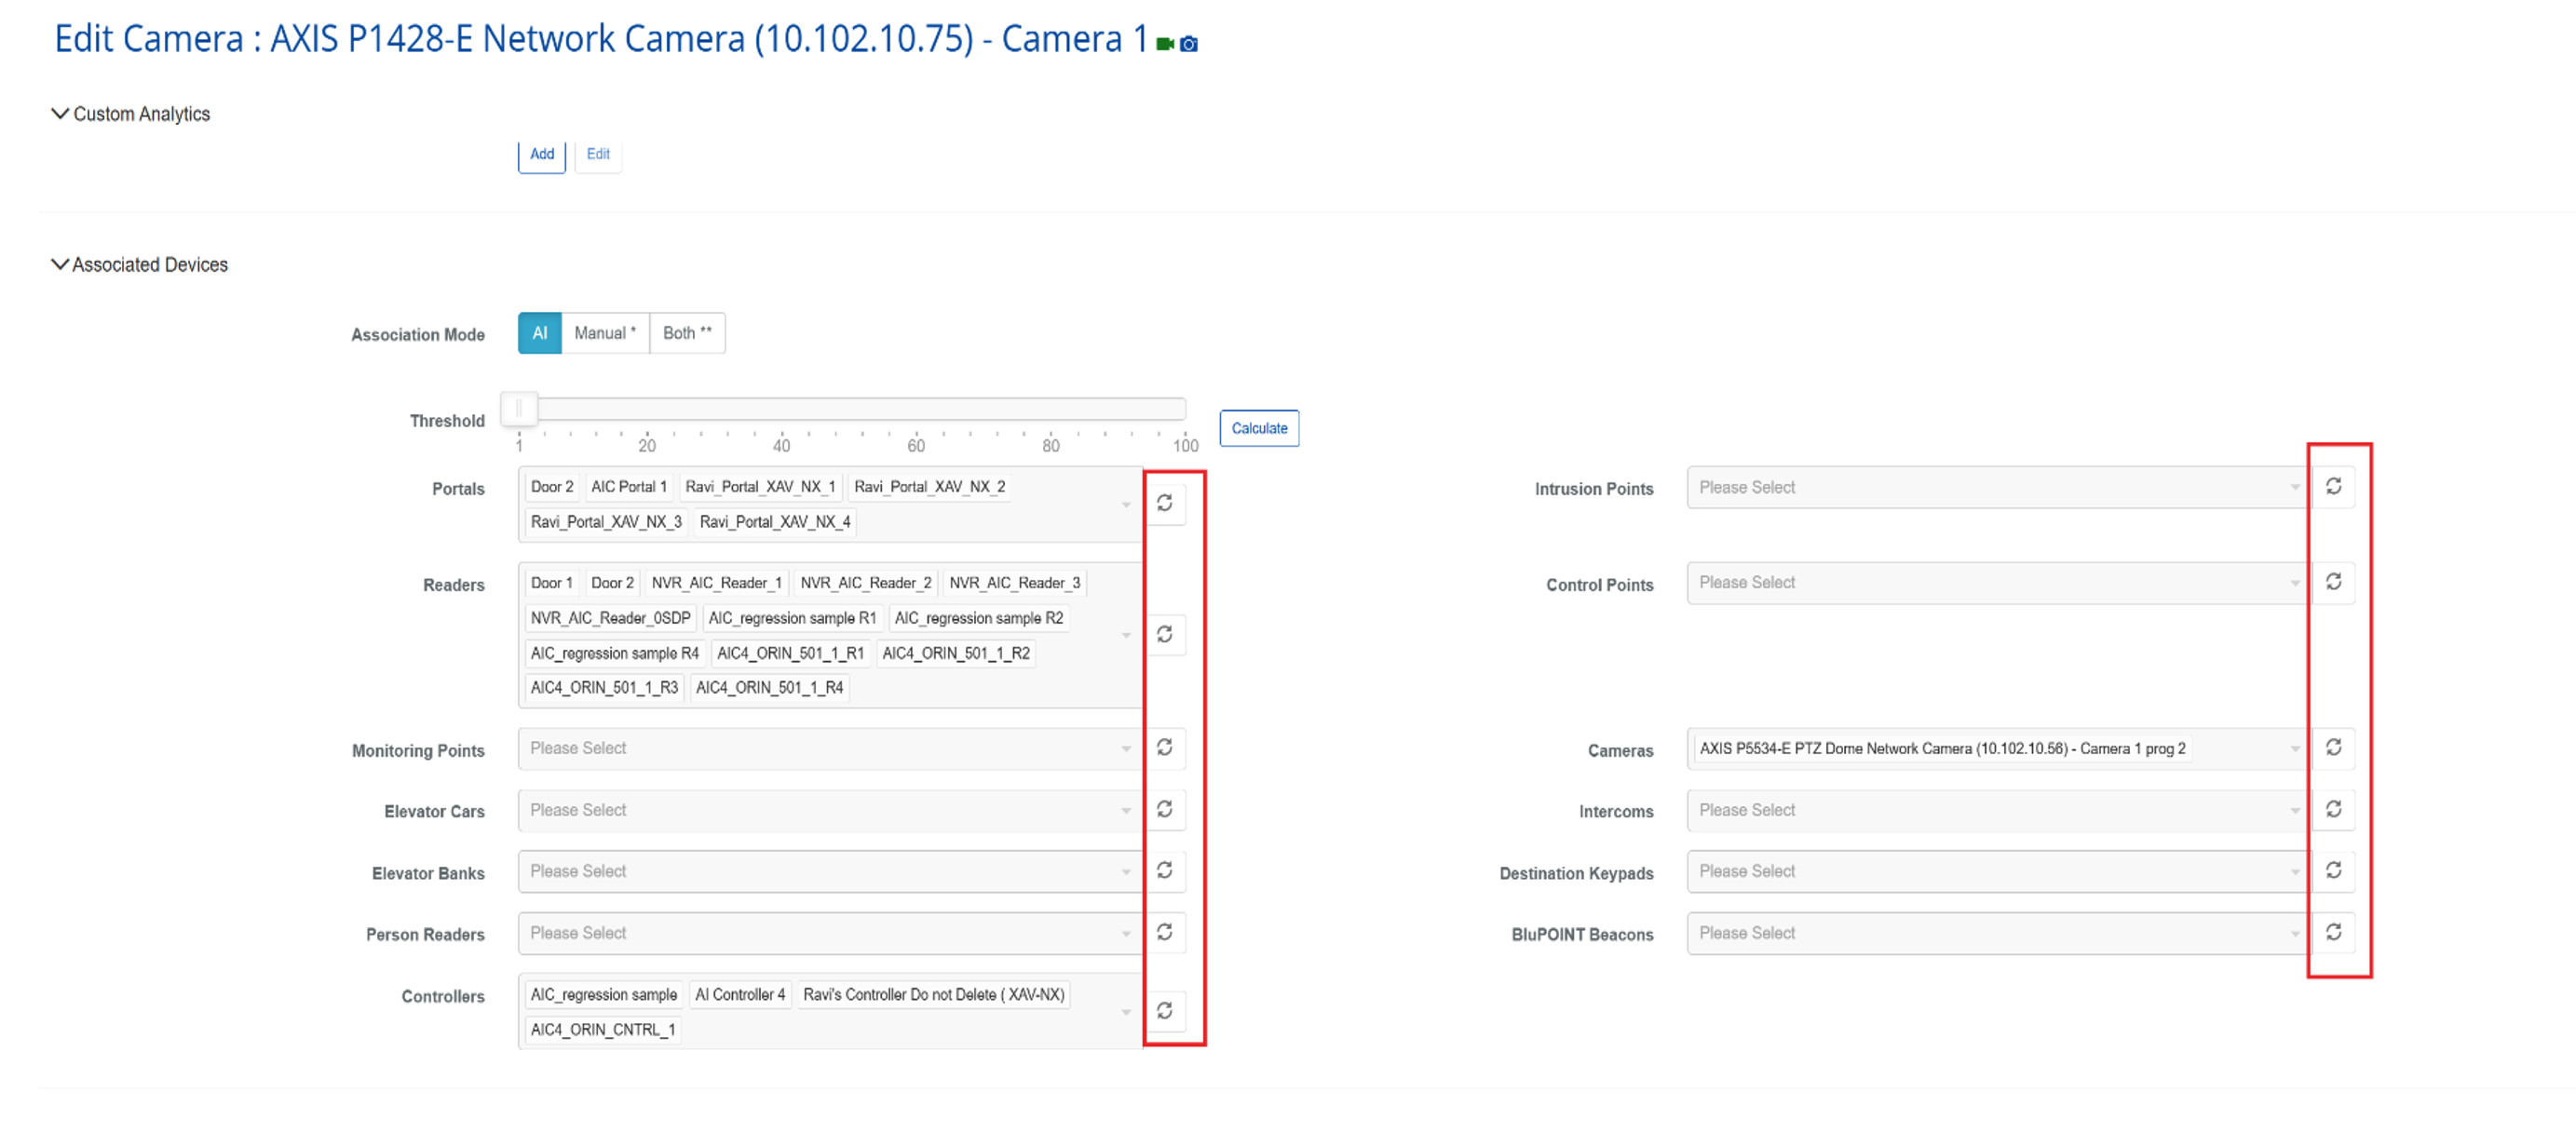
Task: Refresh the Cameras association list
Action: 2333,748
